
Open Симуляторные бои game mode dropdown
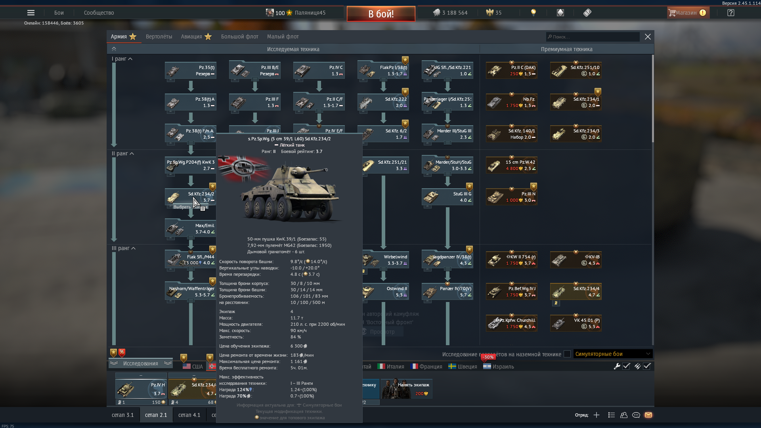tap(612, 354)
